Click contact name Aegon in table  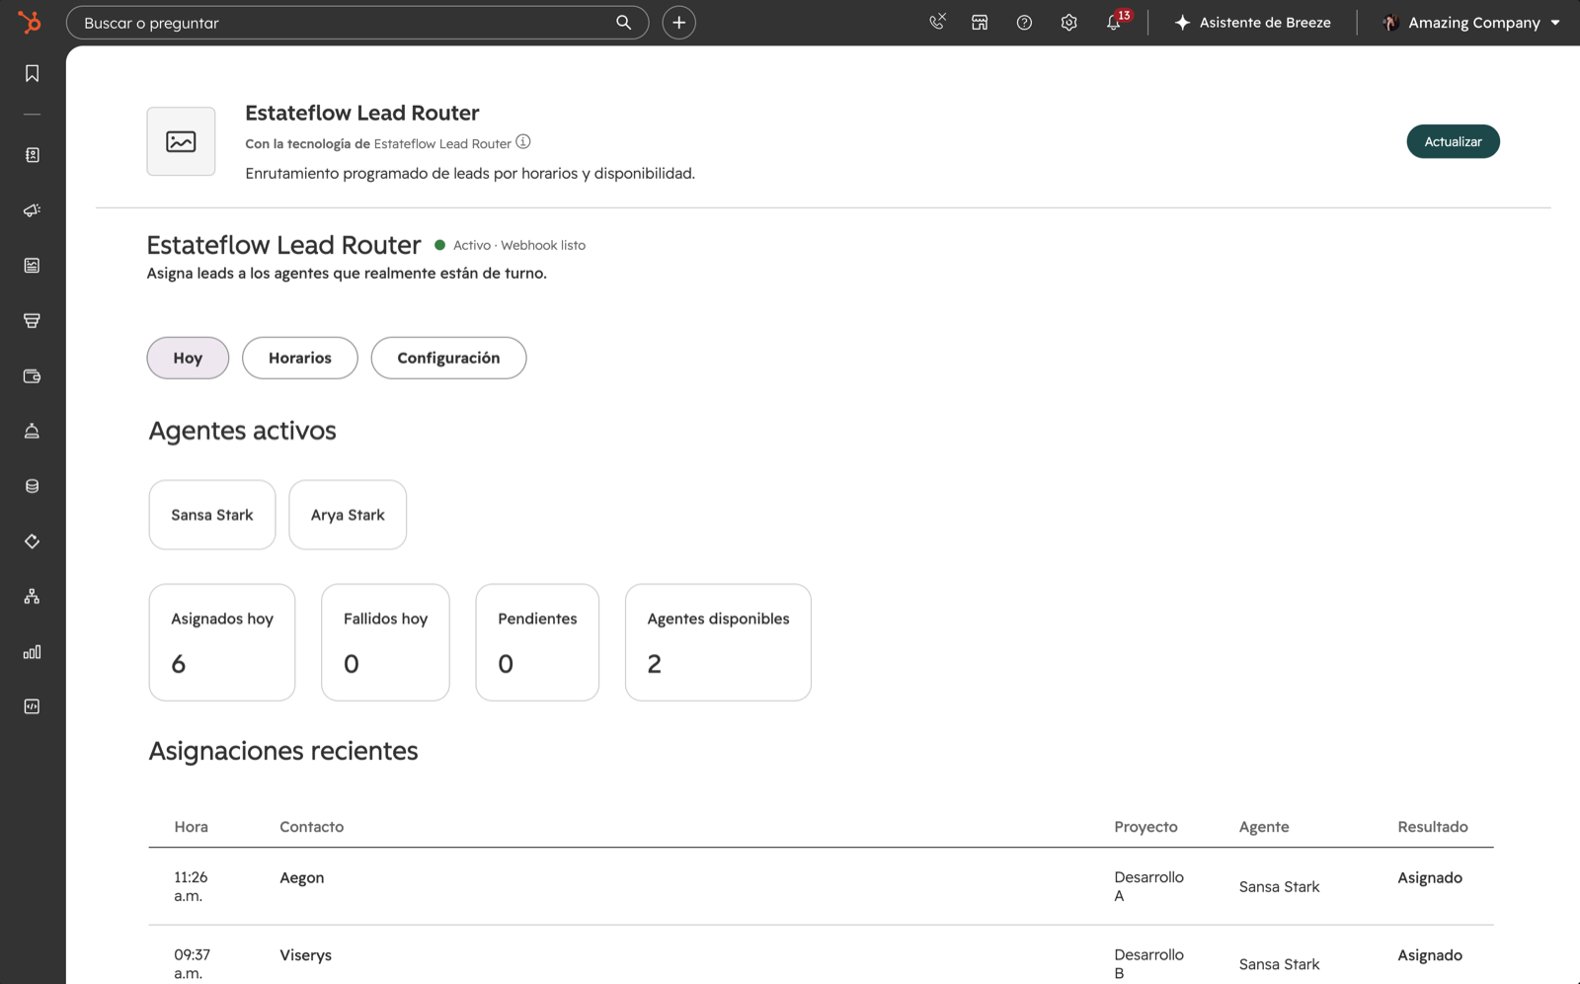(x=301, y=877)
